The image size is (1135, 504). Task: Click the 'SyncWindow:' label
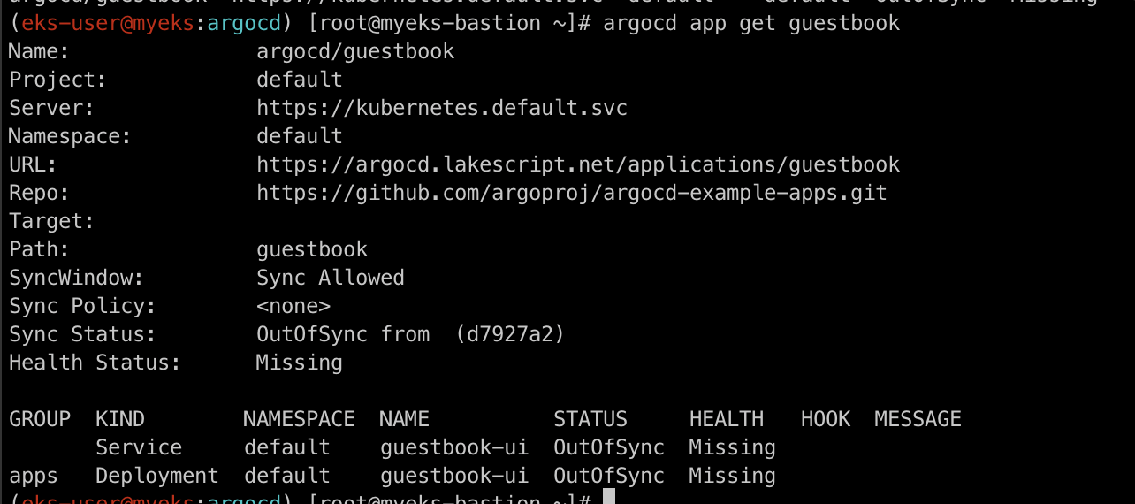point(76,279)
